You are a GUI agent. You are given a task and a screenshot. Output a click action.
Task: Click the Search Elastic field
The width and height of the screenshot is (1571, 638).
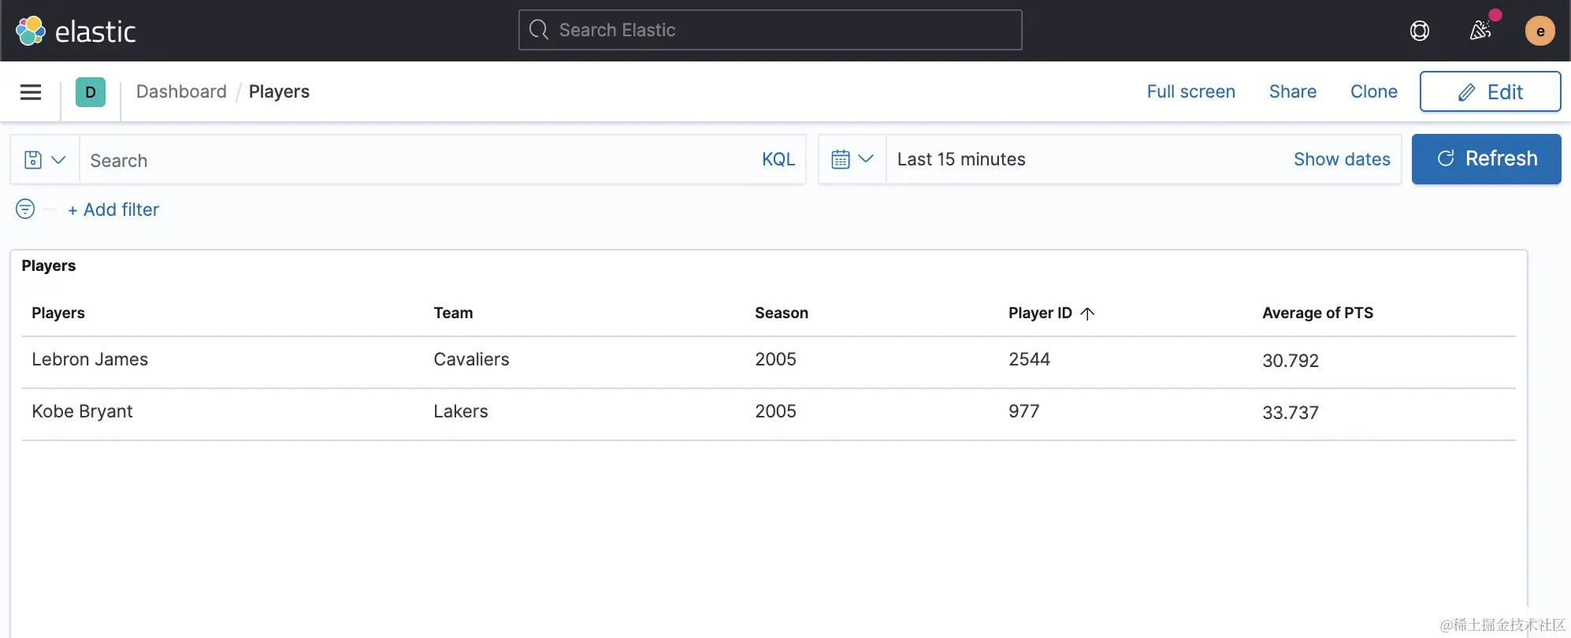click(770, 30)
